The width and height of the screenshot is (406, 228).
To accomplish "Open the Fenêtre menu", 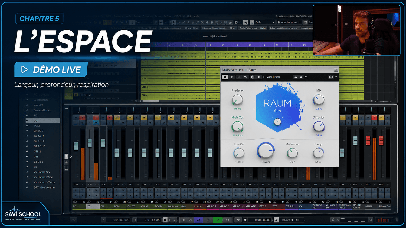I will pyautogui.click(x=168, y=16).
